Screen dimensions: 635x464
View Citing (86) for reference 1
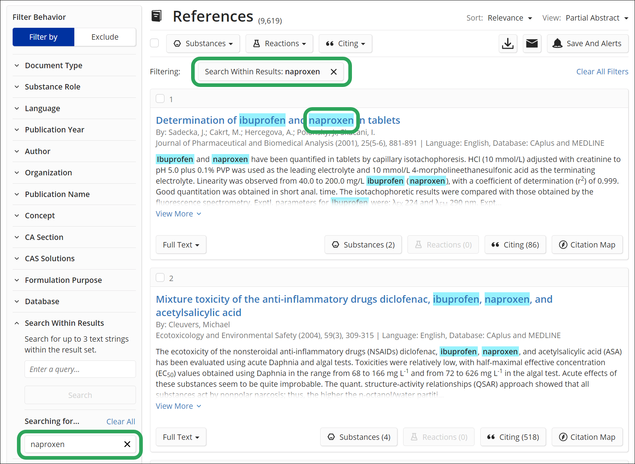pyautogui.click(x=515, y=245)
